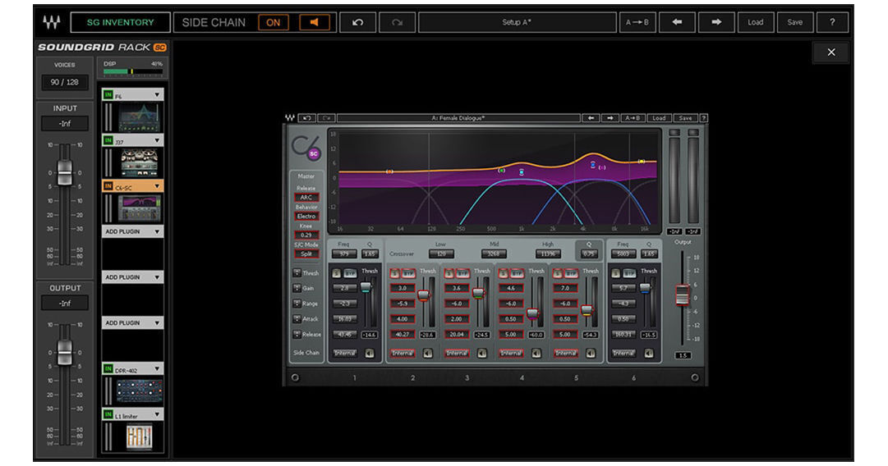Click the Mid crossover value 3268

coord(494,254)
